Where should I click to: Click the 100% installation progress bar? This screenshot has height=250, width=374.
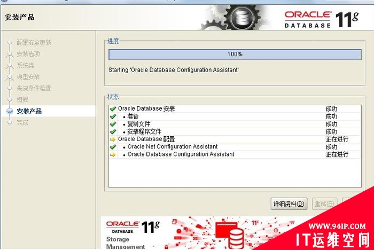pyautogui.click(x=235, y=54)
